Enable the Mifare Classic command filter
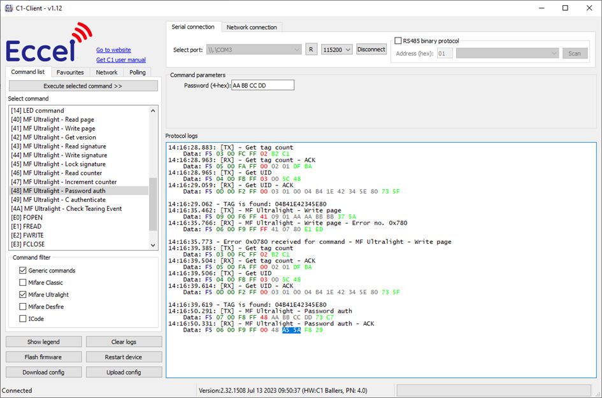The image size is (602, 398). click(23, 282)
